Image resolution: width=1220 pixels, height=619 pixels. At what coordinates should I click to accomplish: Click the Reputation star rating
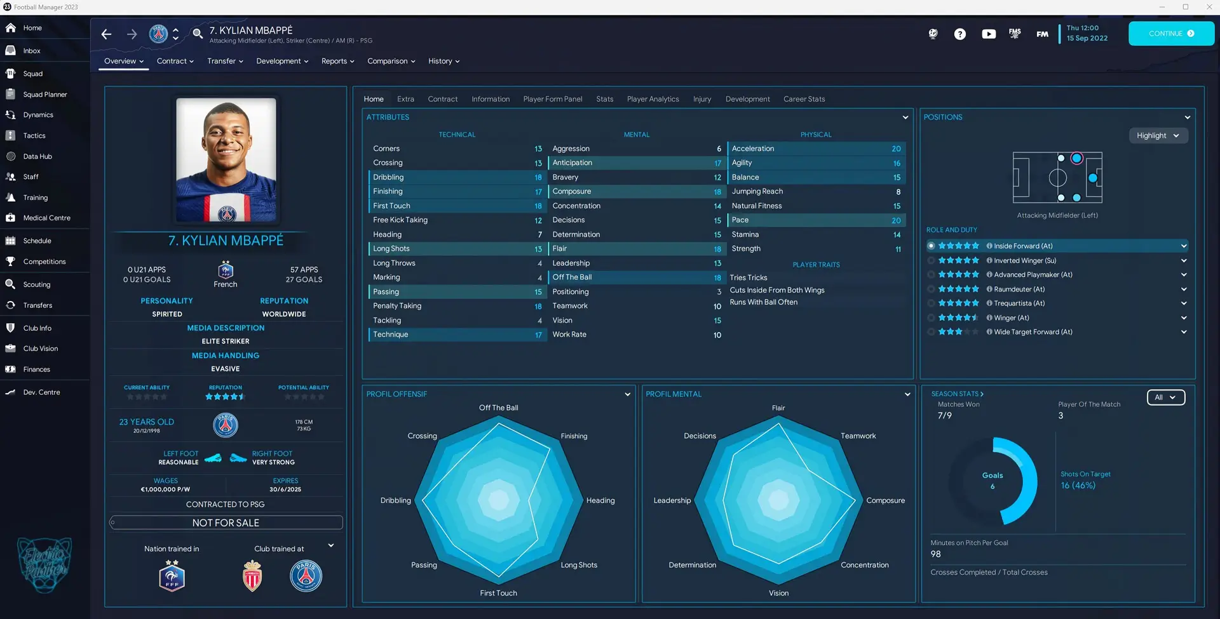point(226,397)
